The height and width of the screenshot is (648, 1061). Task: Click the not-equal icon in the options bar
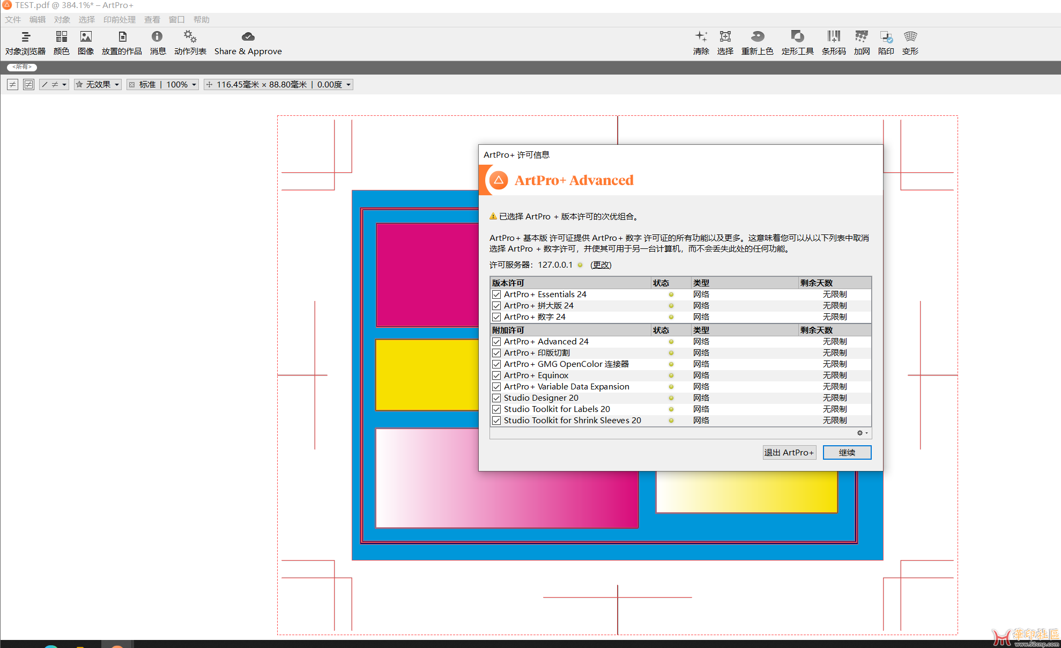[12, 85]
